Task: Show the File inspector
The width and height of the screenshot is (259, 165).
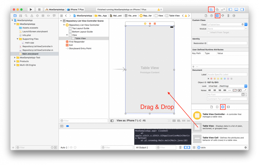Action: [206, 16]
